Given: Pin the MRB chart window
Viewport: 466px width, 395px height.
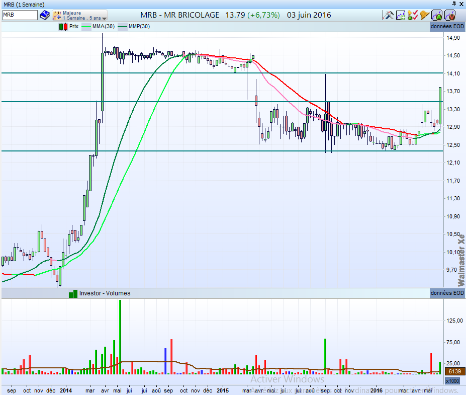Looking at the screenshot, I should [x=454, y=4].
